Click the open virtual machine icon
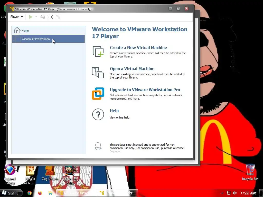 point(98,73)
